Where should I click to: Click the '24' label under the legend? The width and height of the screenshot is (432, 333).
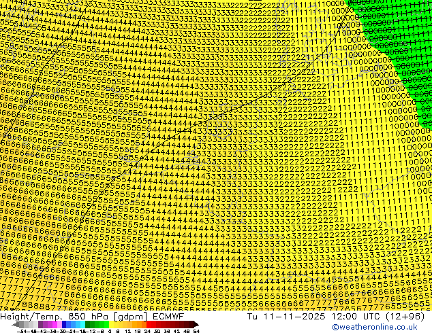click(147, 332)
